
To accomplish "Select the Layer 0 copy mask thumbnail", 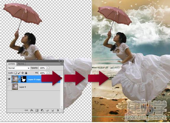I will [23, 79].
